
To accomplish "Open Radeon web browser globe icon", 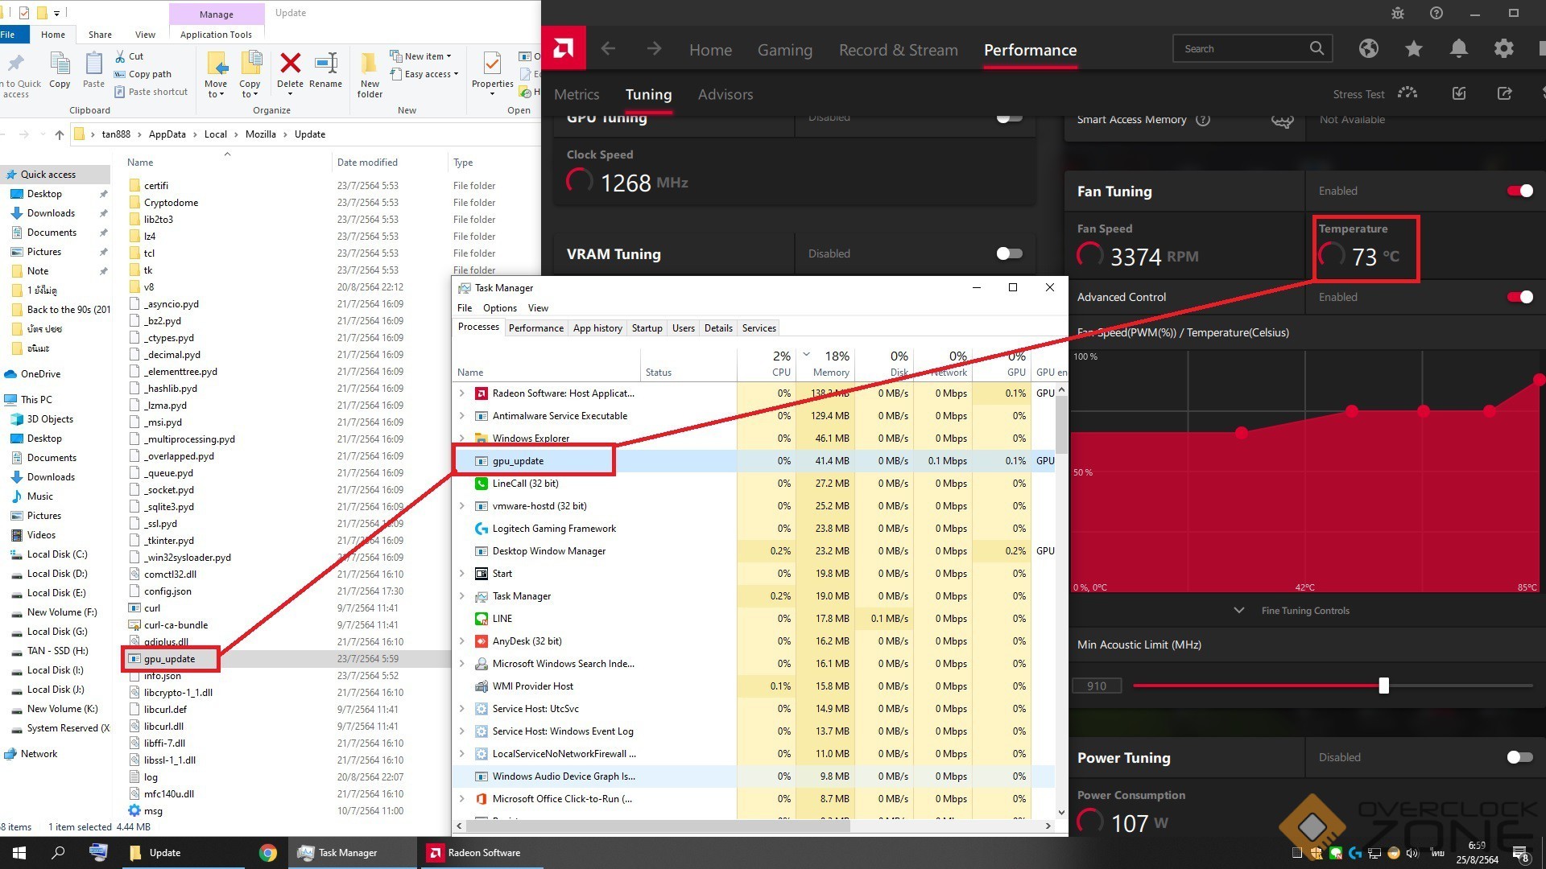I will [1368, 49].
